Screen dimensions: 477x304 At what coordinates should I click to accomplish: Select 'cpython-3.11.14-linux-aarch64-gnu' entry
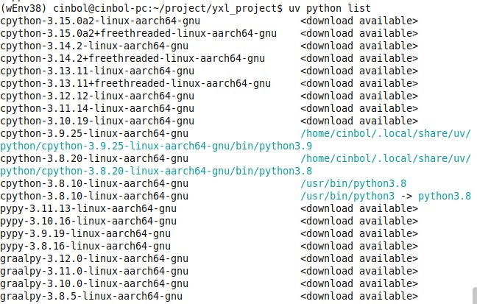pyautogui.click(x=97, y=108)
